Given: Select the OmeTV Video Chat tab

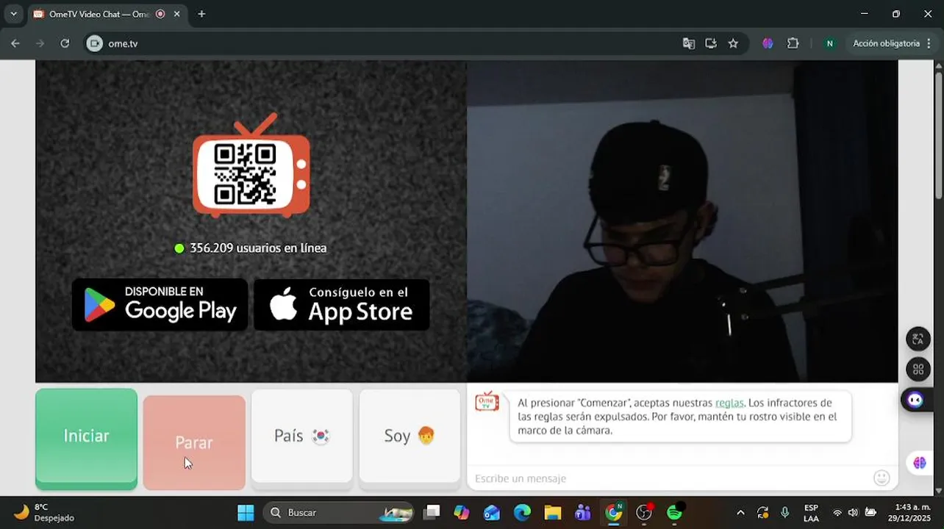Looking at the screenshot, I should point(107,14).
